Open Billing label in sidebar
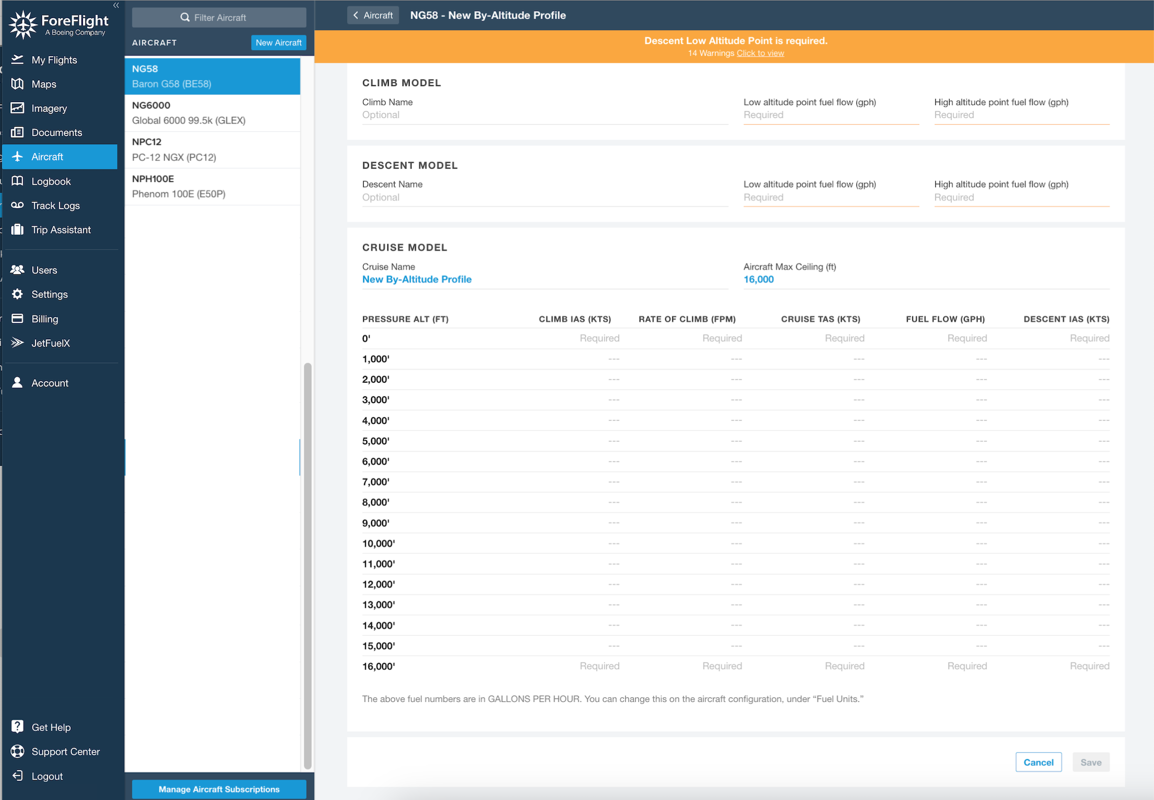This screenshot has width=1154, height=800. tap(45, 319)
